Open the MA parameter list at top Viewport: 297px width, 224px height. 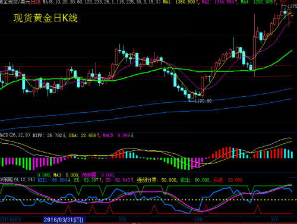pos(102,2)
